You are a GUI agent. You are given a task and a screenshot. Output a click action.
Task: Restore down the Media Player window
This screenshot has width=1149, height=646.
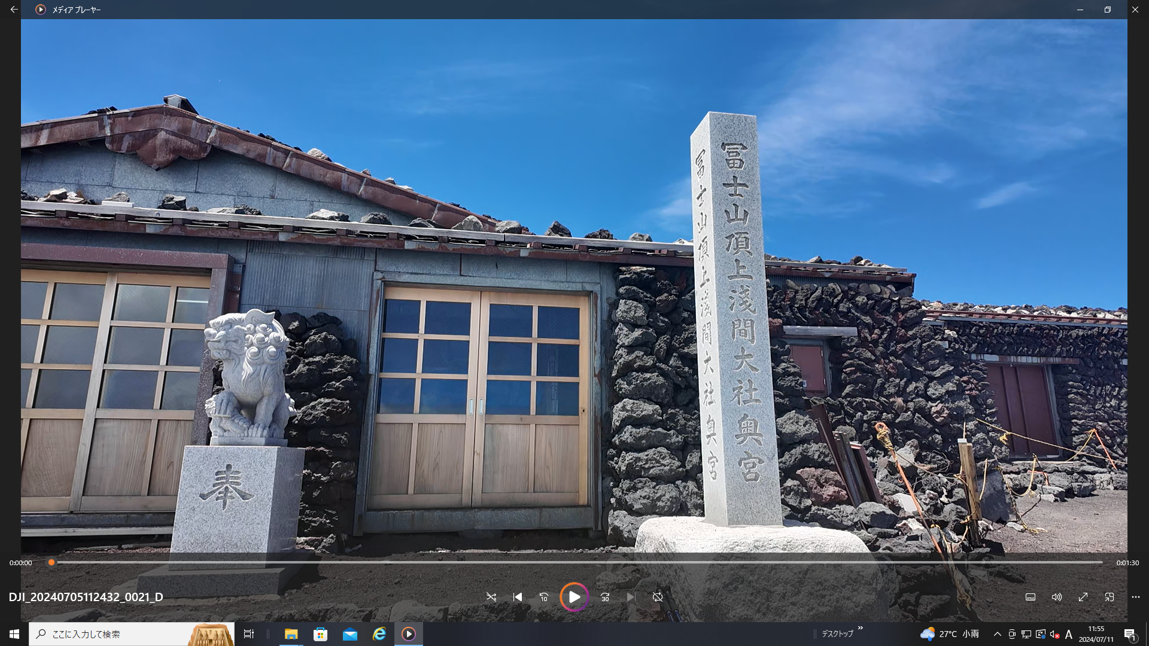(x=1108, y=10)
